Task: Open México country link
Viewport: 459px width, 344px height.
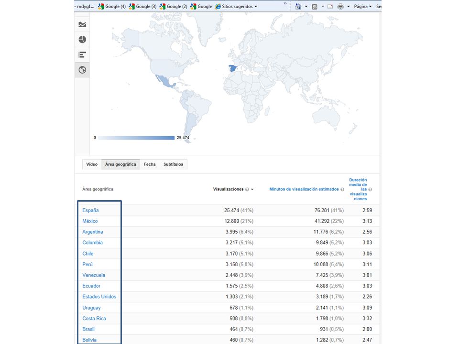Action: 90,221
